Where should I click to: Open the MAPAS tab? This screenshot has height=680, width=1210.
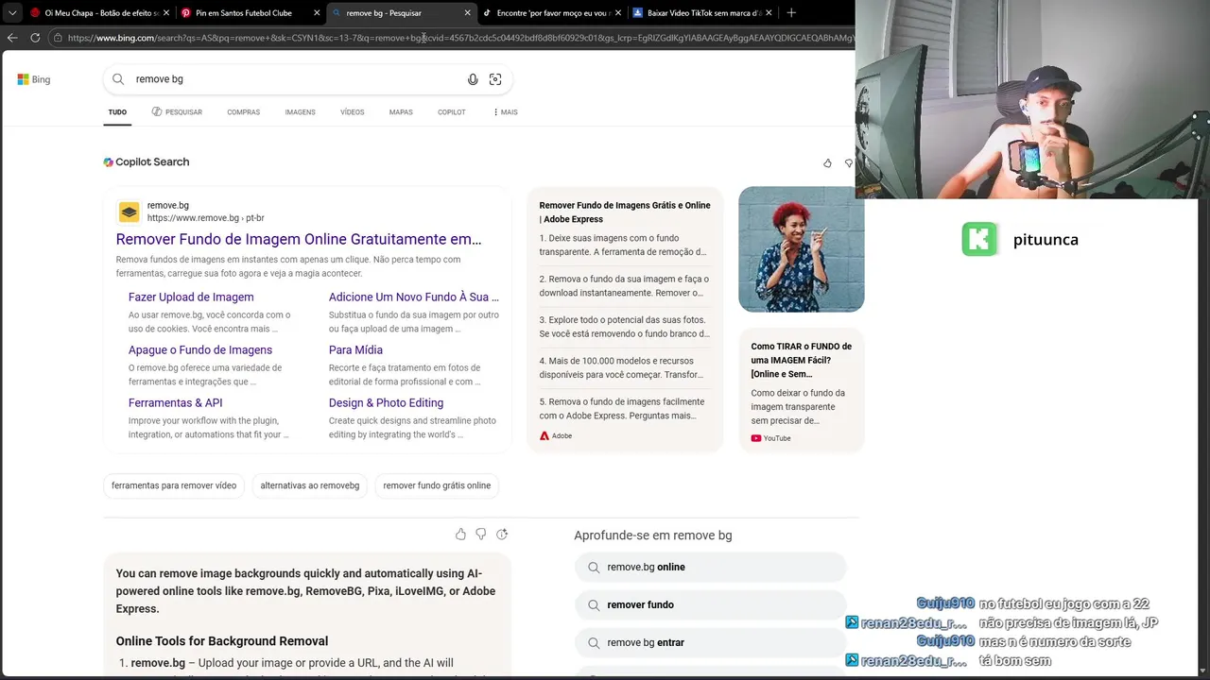tap(401, 112)
